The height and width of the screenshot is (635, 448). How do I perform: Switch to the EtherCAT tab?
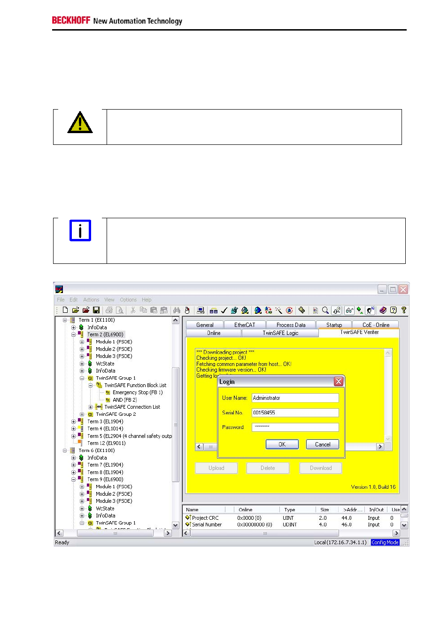245,325
